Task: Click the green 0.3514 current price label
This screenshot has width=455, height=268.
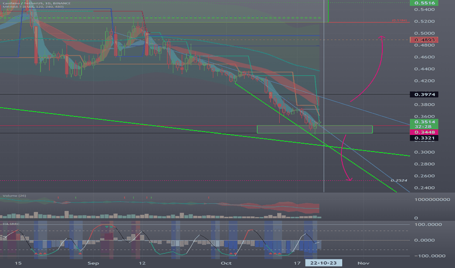Action: [x=424, y=122]
